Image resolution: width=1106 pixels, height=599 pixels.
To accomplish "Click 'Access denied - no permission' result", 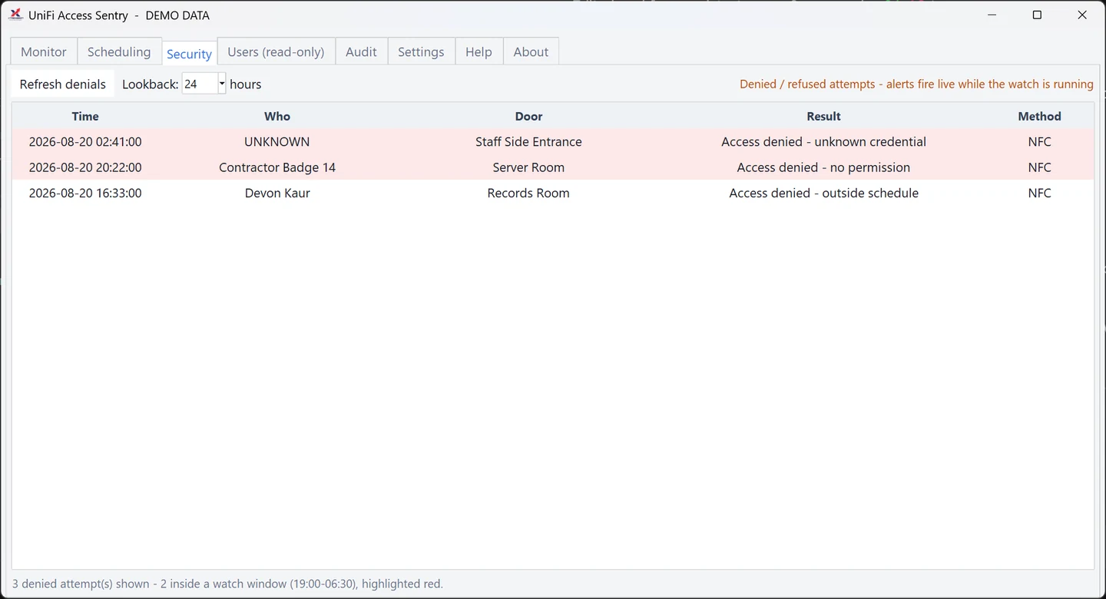I will (x=823, y=167).
